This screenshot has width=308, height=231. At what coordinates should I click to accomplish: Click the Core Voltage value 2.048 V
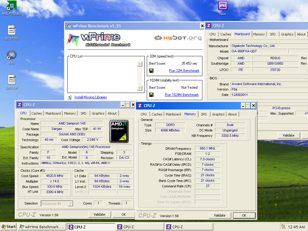[x=93, y=140]
